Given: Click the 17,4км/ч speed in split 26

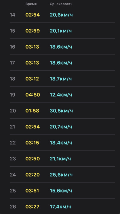Looking at the screenshot, I should (61, 207).
